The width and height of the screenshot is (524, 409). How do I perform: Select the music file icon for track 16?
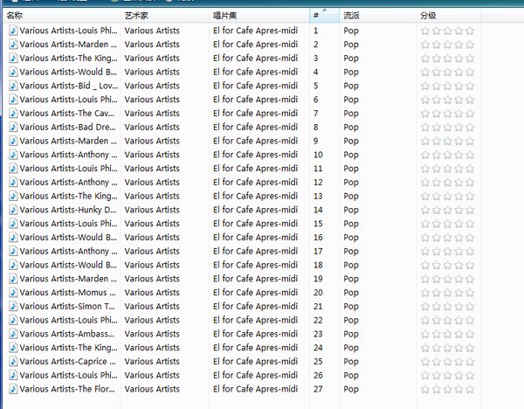(13, 238)
